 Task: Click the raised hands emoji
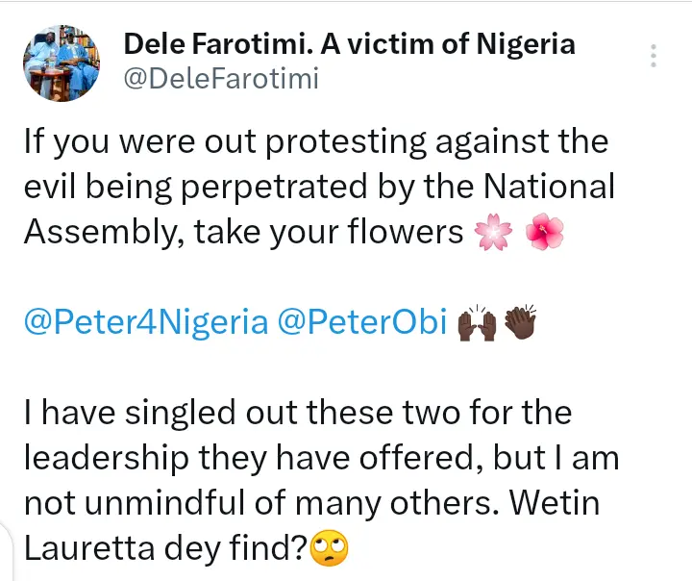pyautogui.click(x=477, y=324)
